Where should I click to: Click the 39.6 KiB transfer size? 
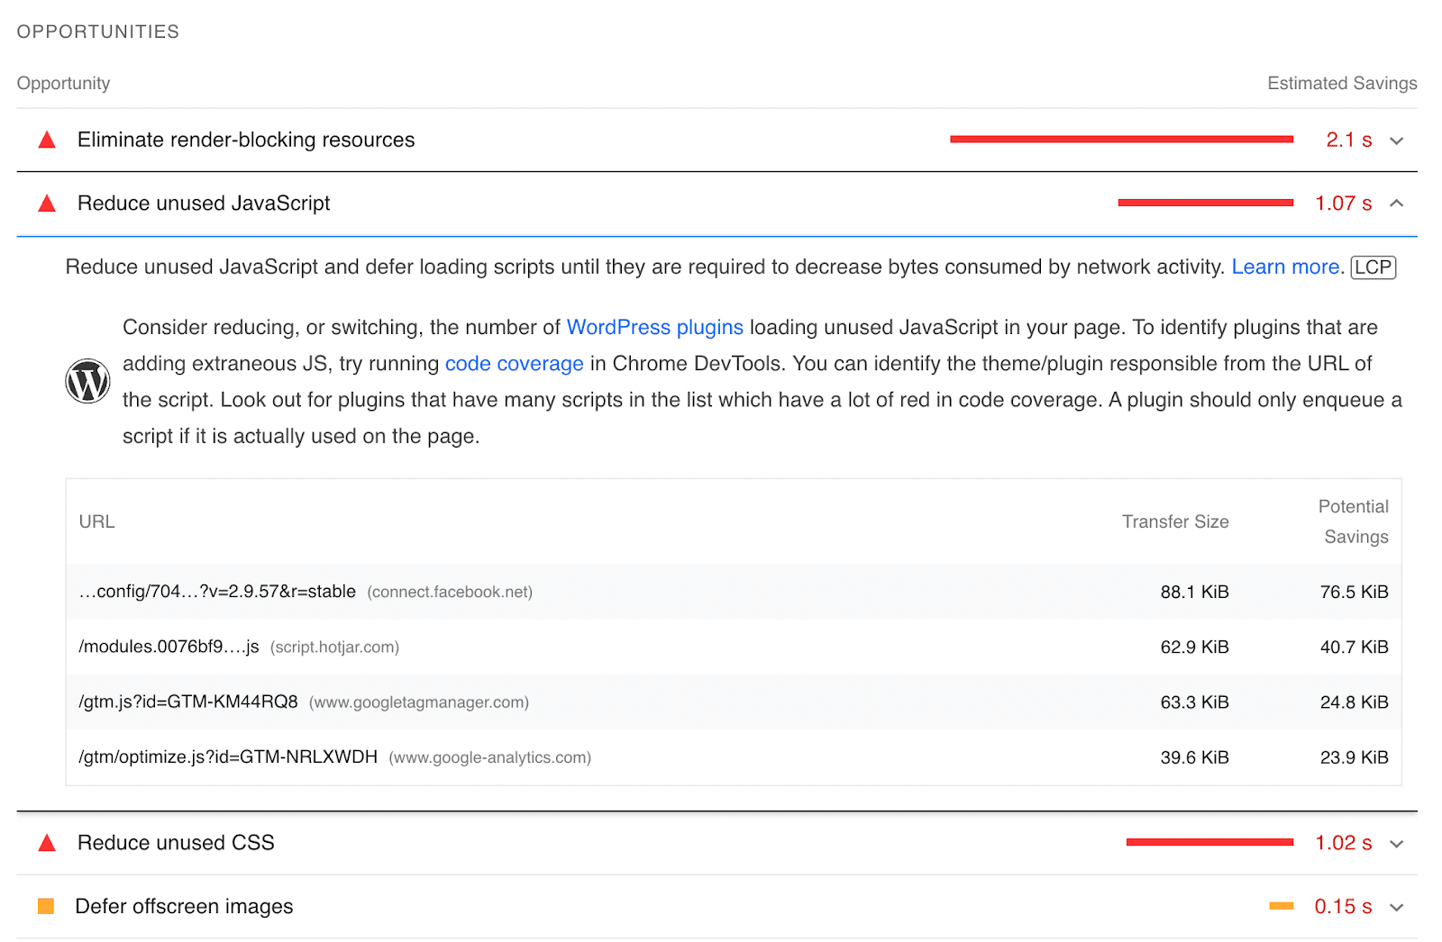pos(1194,757)
